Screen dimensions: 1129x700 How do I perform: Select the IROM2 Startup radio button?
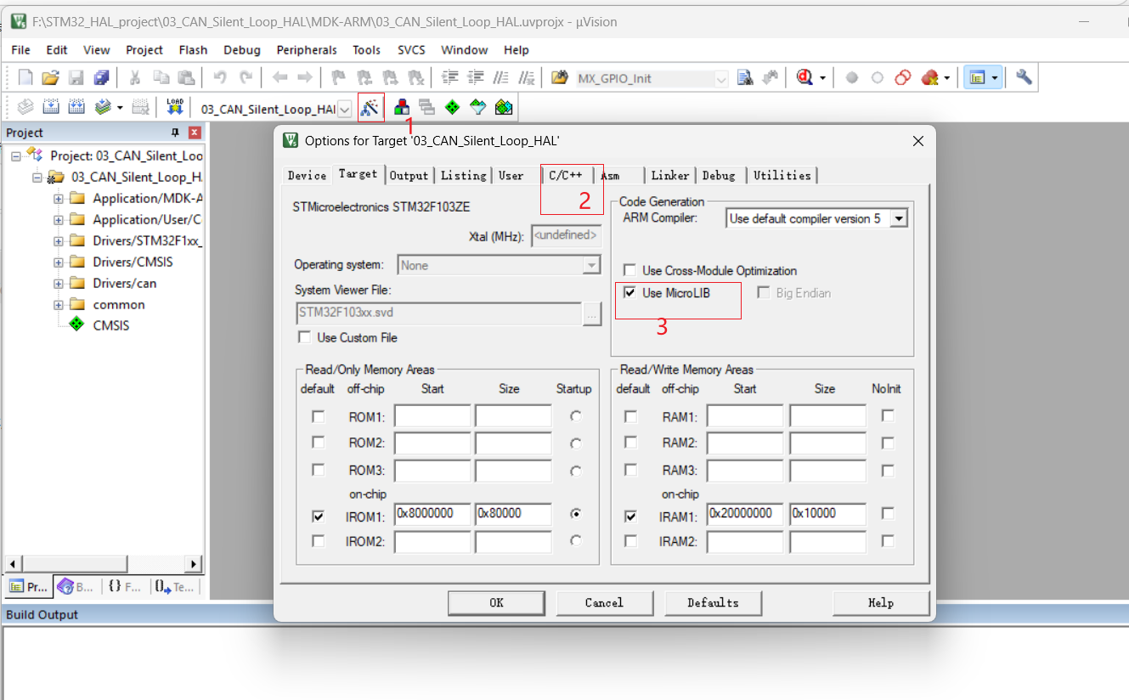[x=577, y=540]
